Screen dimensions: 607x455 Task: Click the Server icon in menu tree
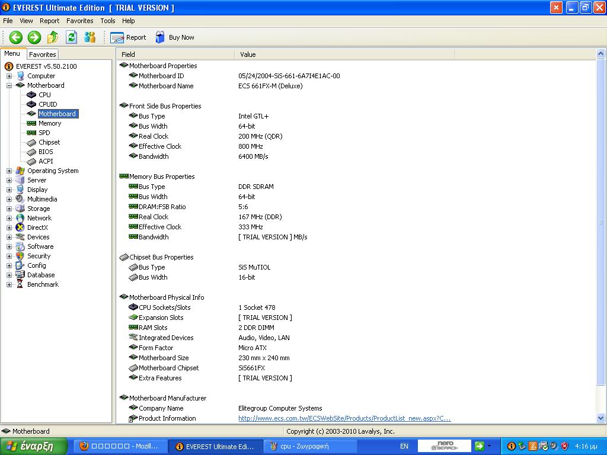(x=20, y=180)
